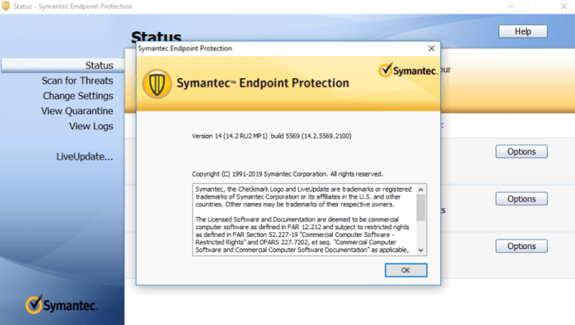Select View Logs in the sidebar
This screenshot has height=325, width=575.
(91, 126)
